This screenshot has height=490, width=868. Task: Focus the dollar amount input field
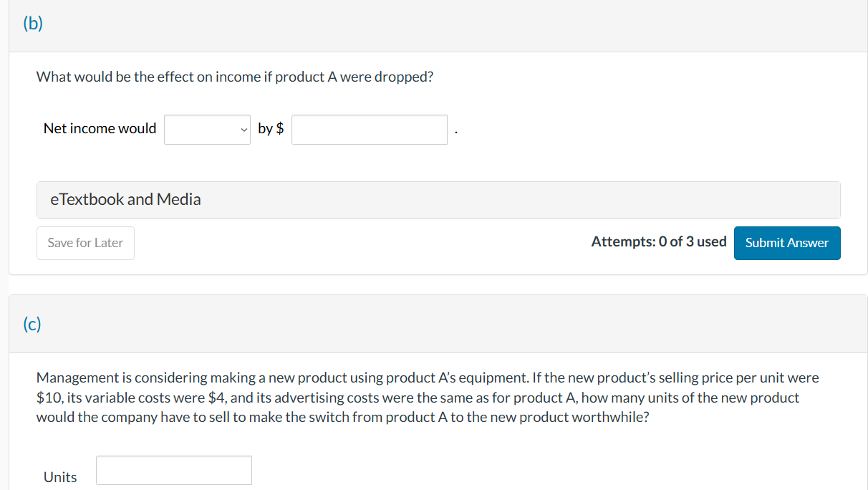click(x=370, y=130)
